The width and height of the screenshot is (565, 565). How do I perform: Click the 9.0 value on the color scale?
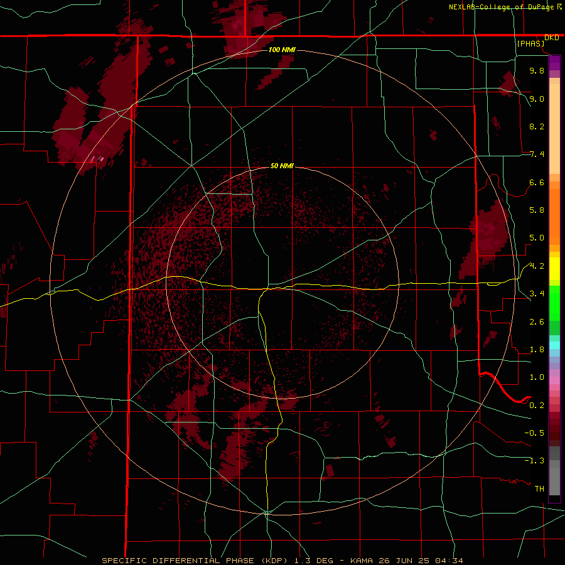click(537, 99)
